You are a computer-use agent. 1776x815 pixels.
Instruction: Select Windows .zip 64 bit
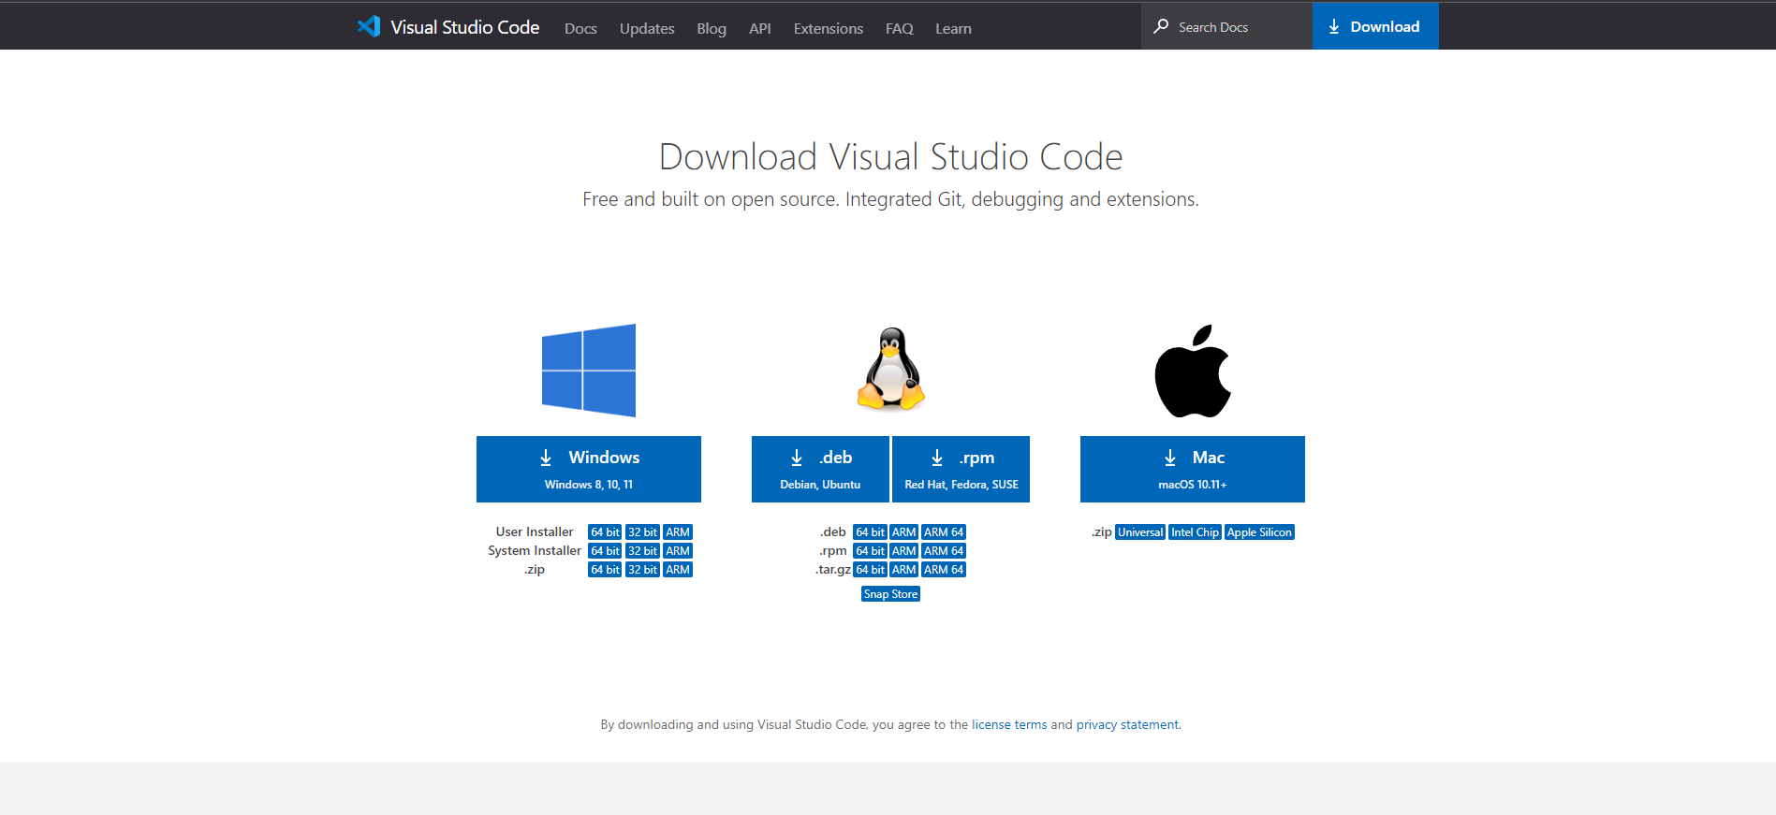tap(605, 570)
